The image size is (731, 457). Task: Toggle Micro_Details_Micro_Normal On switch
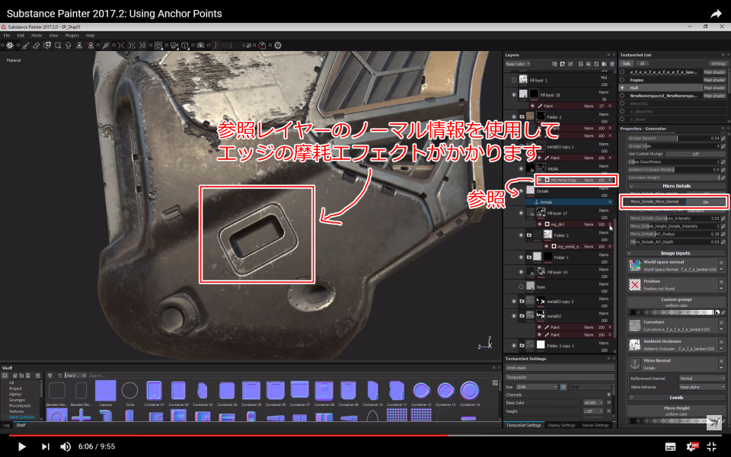705,202
